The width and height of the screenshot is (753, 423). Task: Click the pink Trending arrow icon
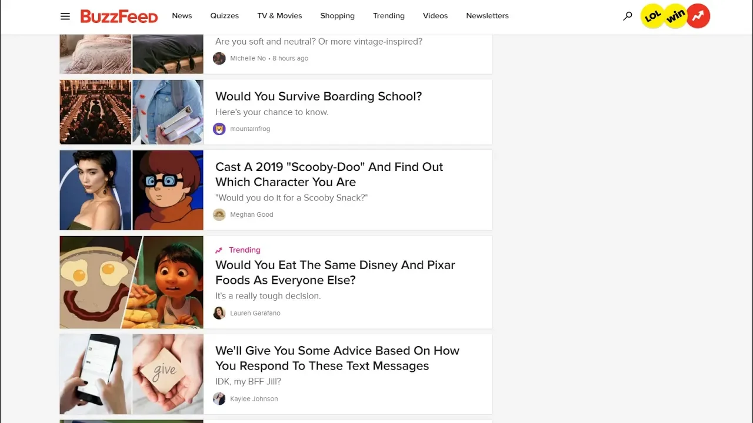tap(219, 250)
